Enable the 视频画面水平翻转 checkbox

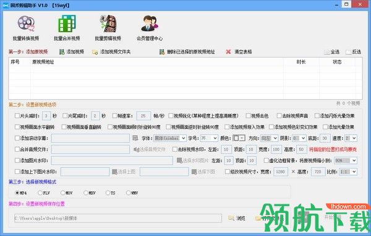pos(17,127)
